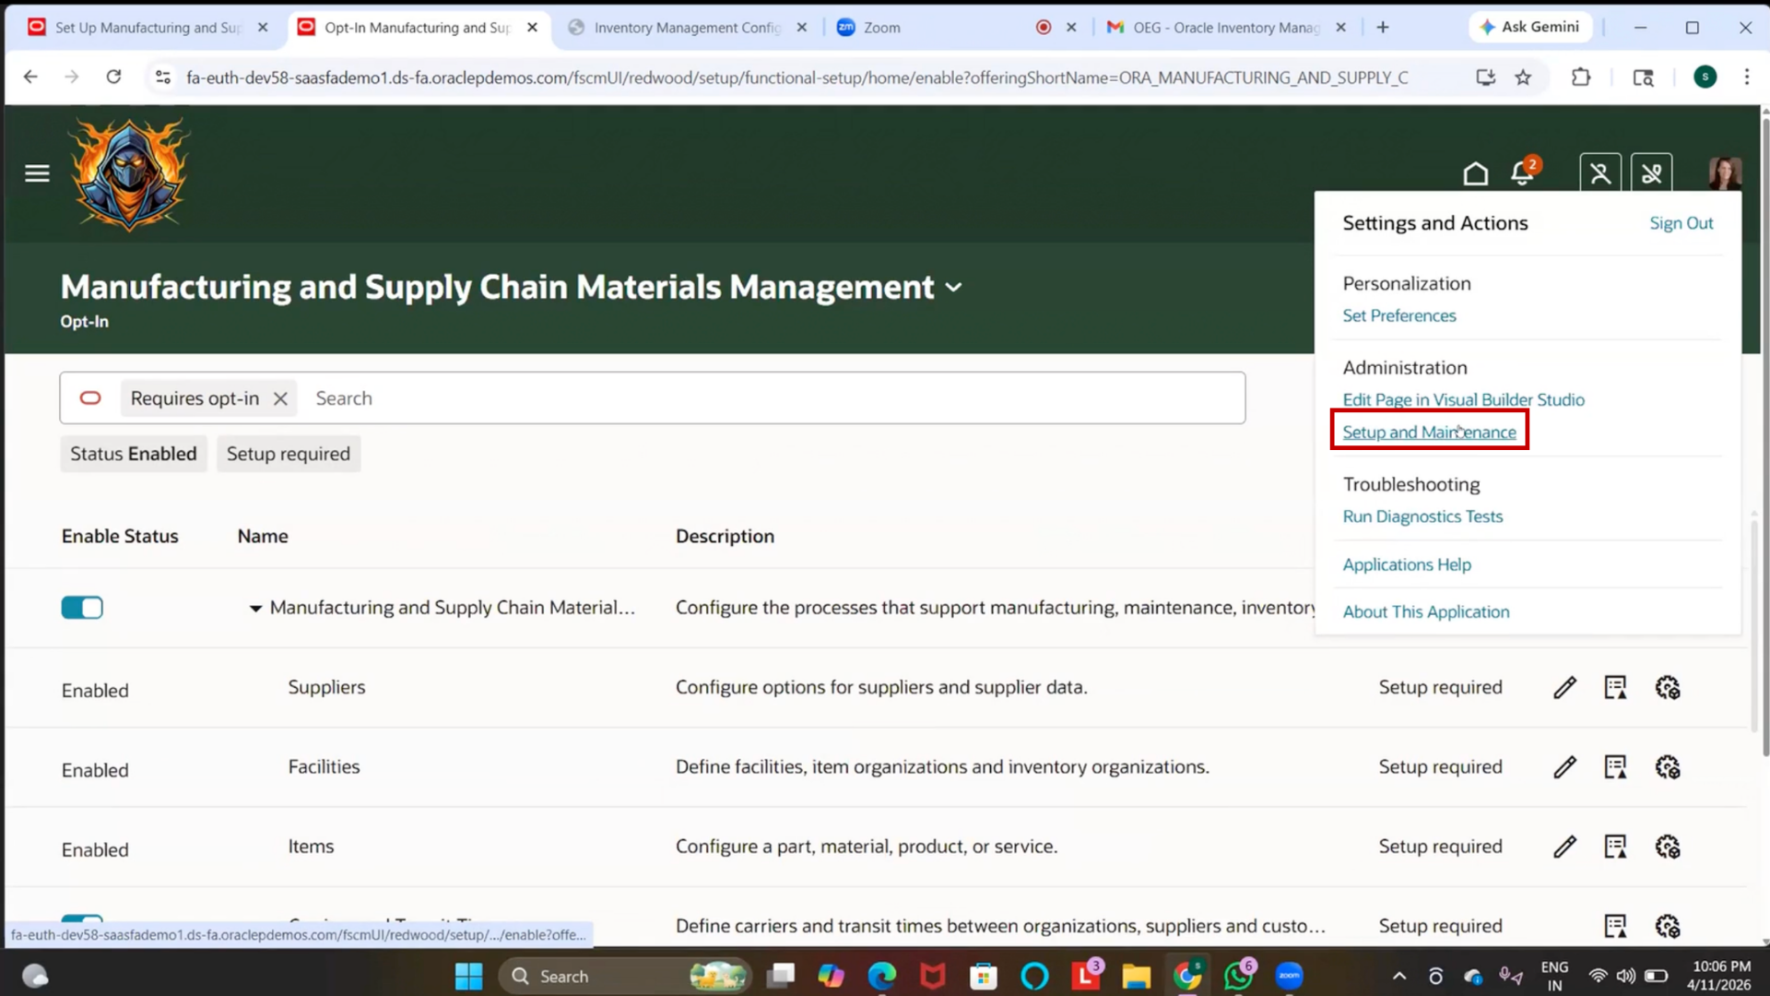The height and width of the screenshot is (996, 1770).
Task: Switch to Set Up Manufacturing and Sup tab
Action: (147, 28)
